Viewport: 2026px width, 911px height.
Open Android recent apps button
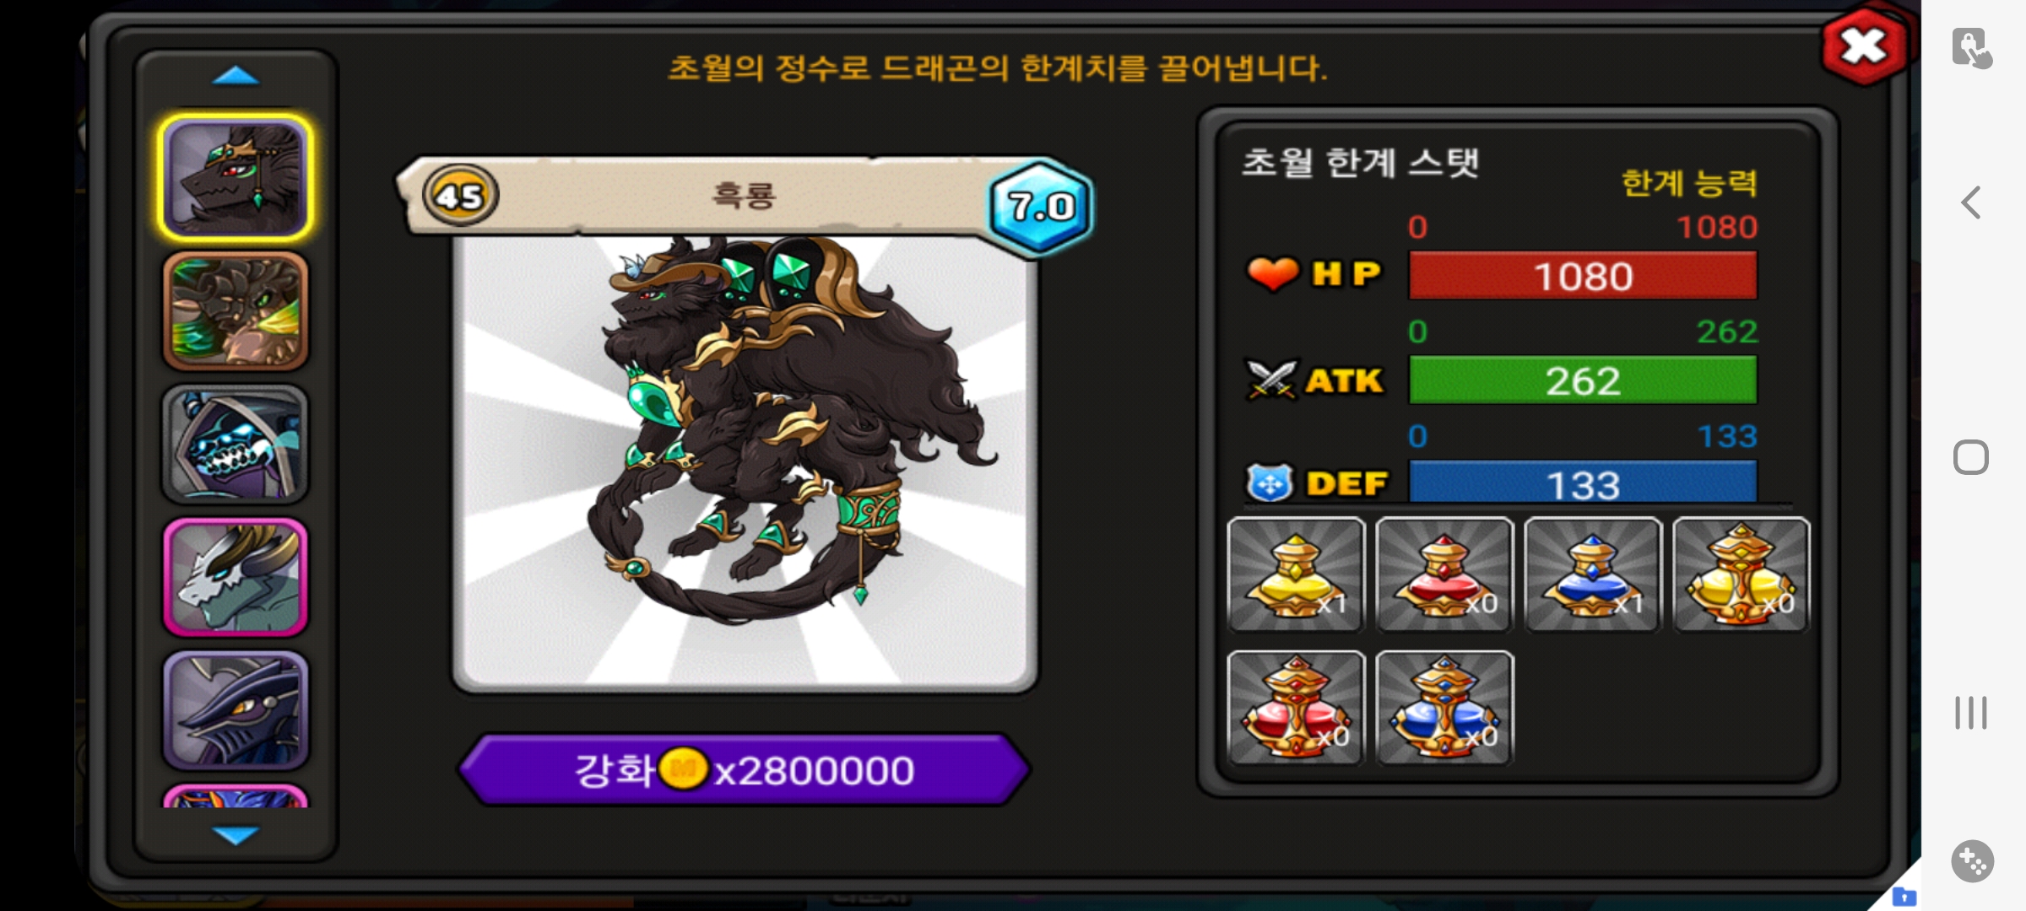tap(1971, 713)
